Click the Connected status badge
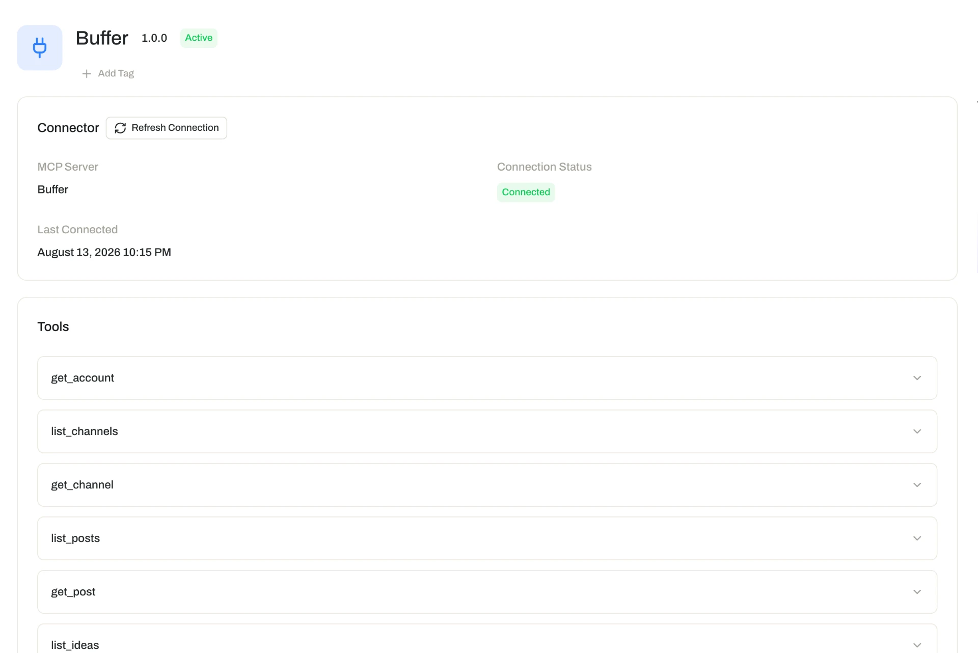This screenshot has height=653, width=978. 526,193
